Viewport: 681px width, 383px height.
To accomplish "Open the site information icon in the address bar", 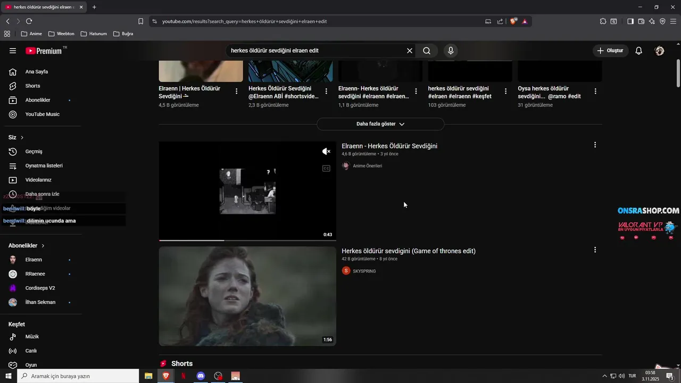I will (154, 21).
